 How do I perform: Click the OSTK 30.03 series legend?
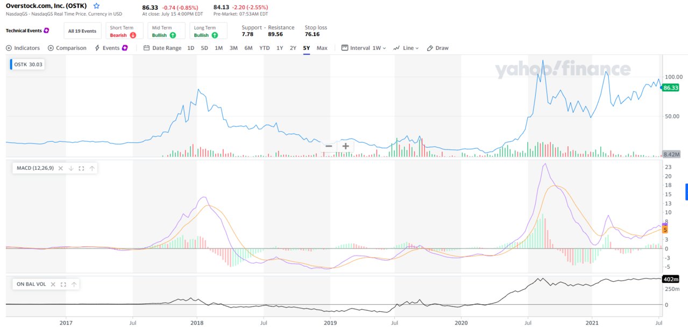(x=29, y=65)
